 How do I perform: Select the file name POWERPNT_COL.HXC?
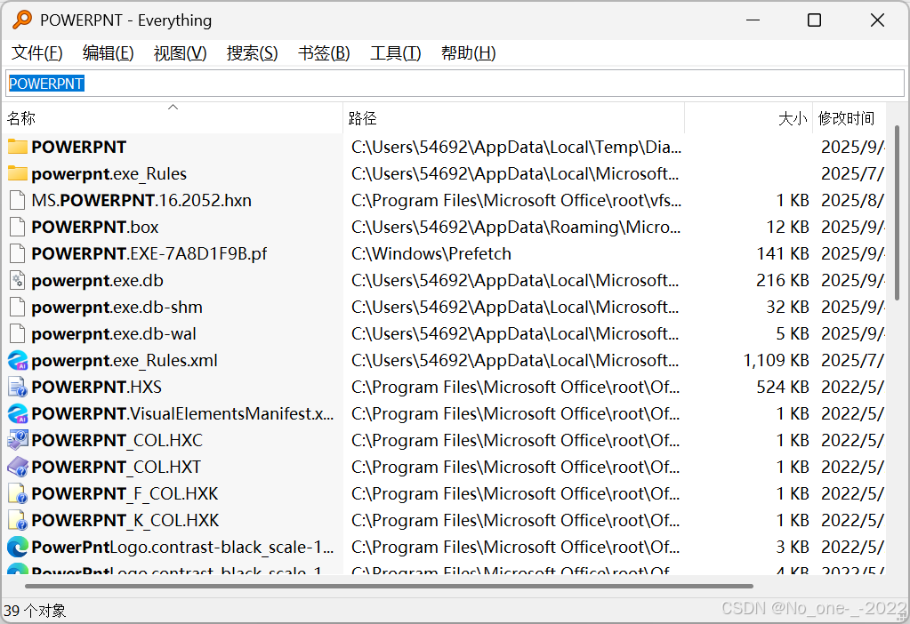(x=117, y=440)
